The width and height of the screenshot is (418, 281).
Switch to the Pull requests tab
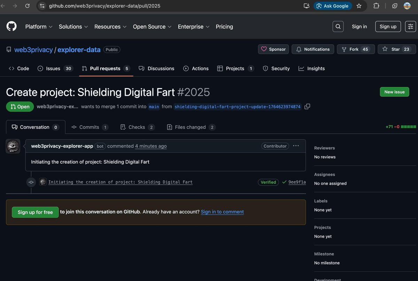pyautogui.click(x=106, y=69)
